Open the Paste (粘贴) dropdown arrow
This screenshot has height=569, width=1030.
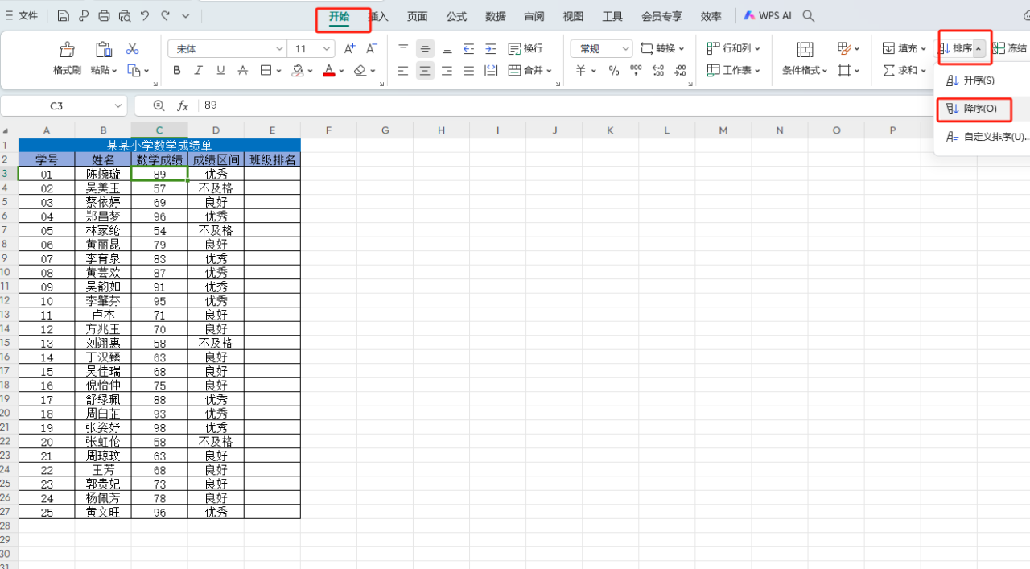pos(115,72)
